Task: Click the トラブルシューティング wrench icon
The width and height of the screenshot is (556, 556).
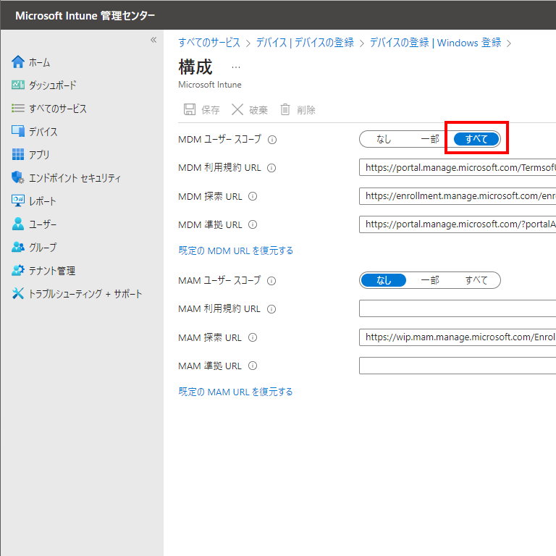Action: point(17,293)
